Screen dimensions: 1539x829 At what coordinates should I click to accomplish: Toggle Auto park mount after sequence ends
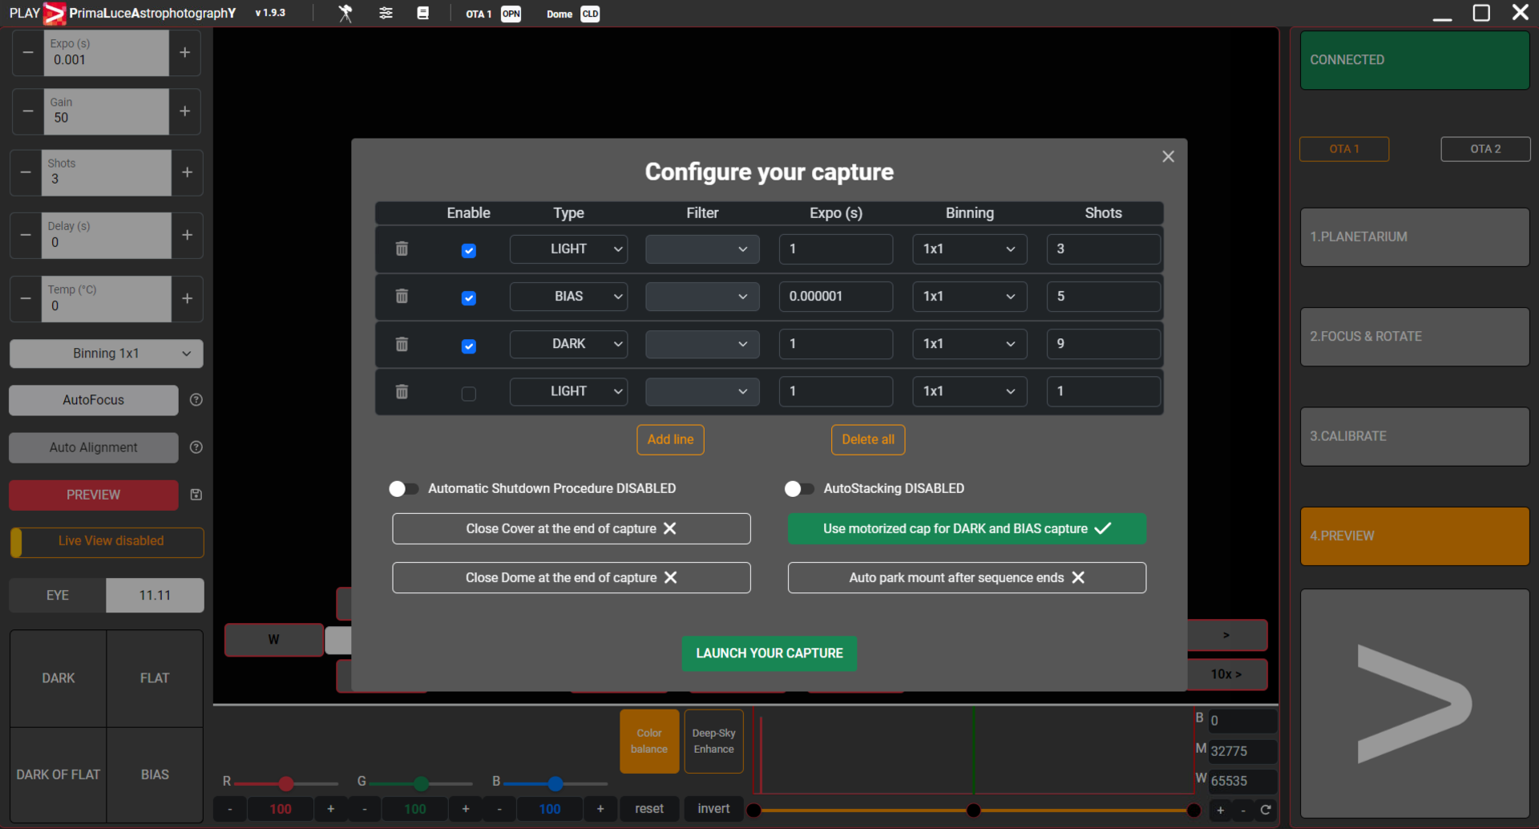point(967,578)
